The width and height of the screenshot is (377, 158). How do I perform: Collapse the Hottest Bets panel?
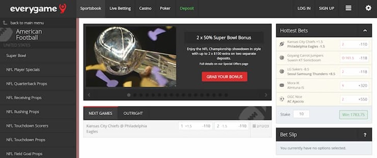pyautogui.click(x=365, y=30)
